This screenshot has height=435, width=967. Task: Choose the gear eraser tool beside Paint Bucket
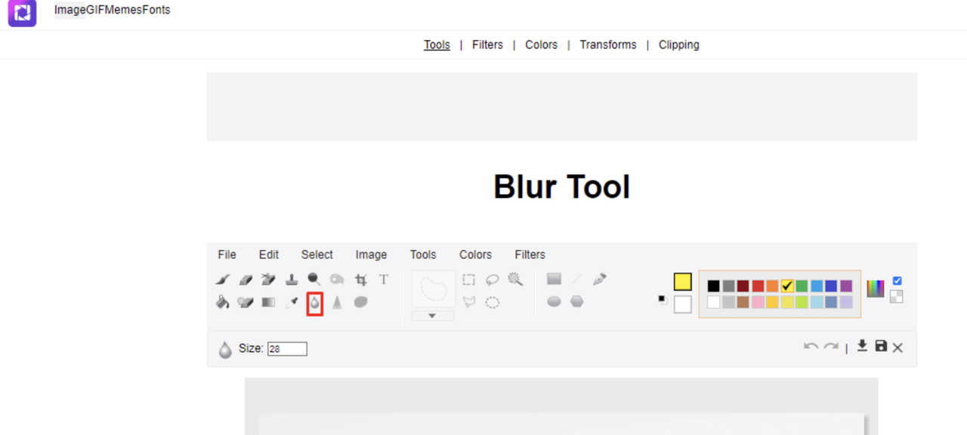tap(246, 302)
